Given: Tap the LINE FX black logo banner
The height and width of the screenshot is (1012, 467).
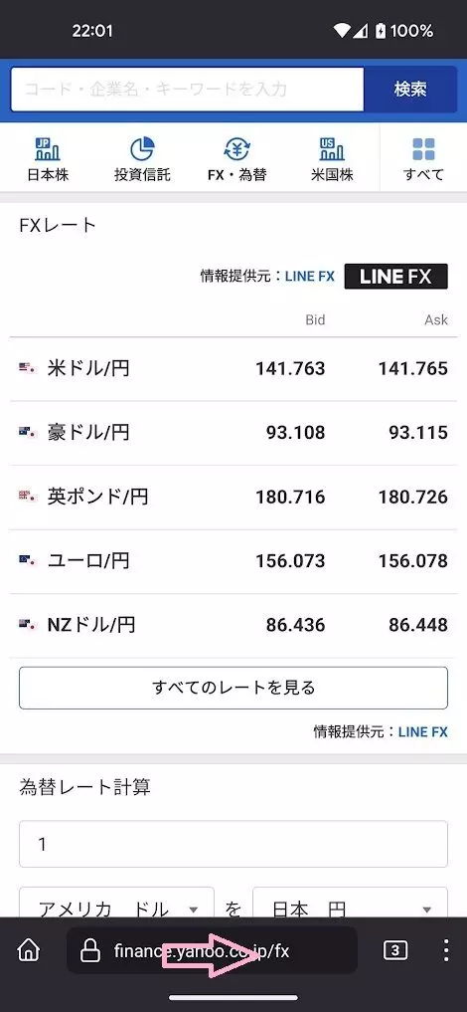Looking at the screenshot, I should pos(395,277).
